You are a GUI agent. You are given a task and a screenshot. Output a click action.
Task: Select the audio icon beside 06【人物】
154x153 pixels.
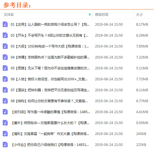[x=5, y=79]
